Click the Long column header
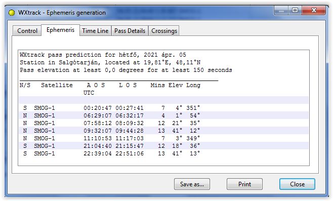The width and height of the screenshot is (333, 201). [193, 86]
